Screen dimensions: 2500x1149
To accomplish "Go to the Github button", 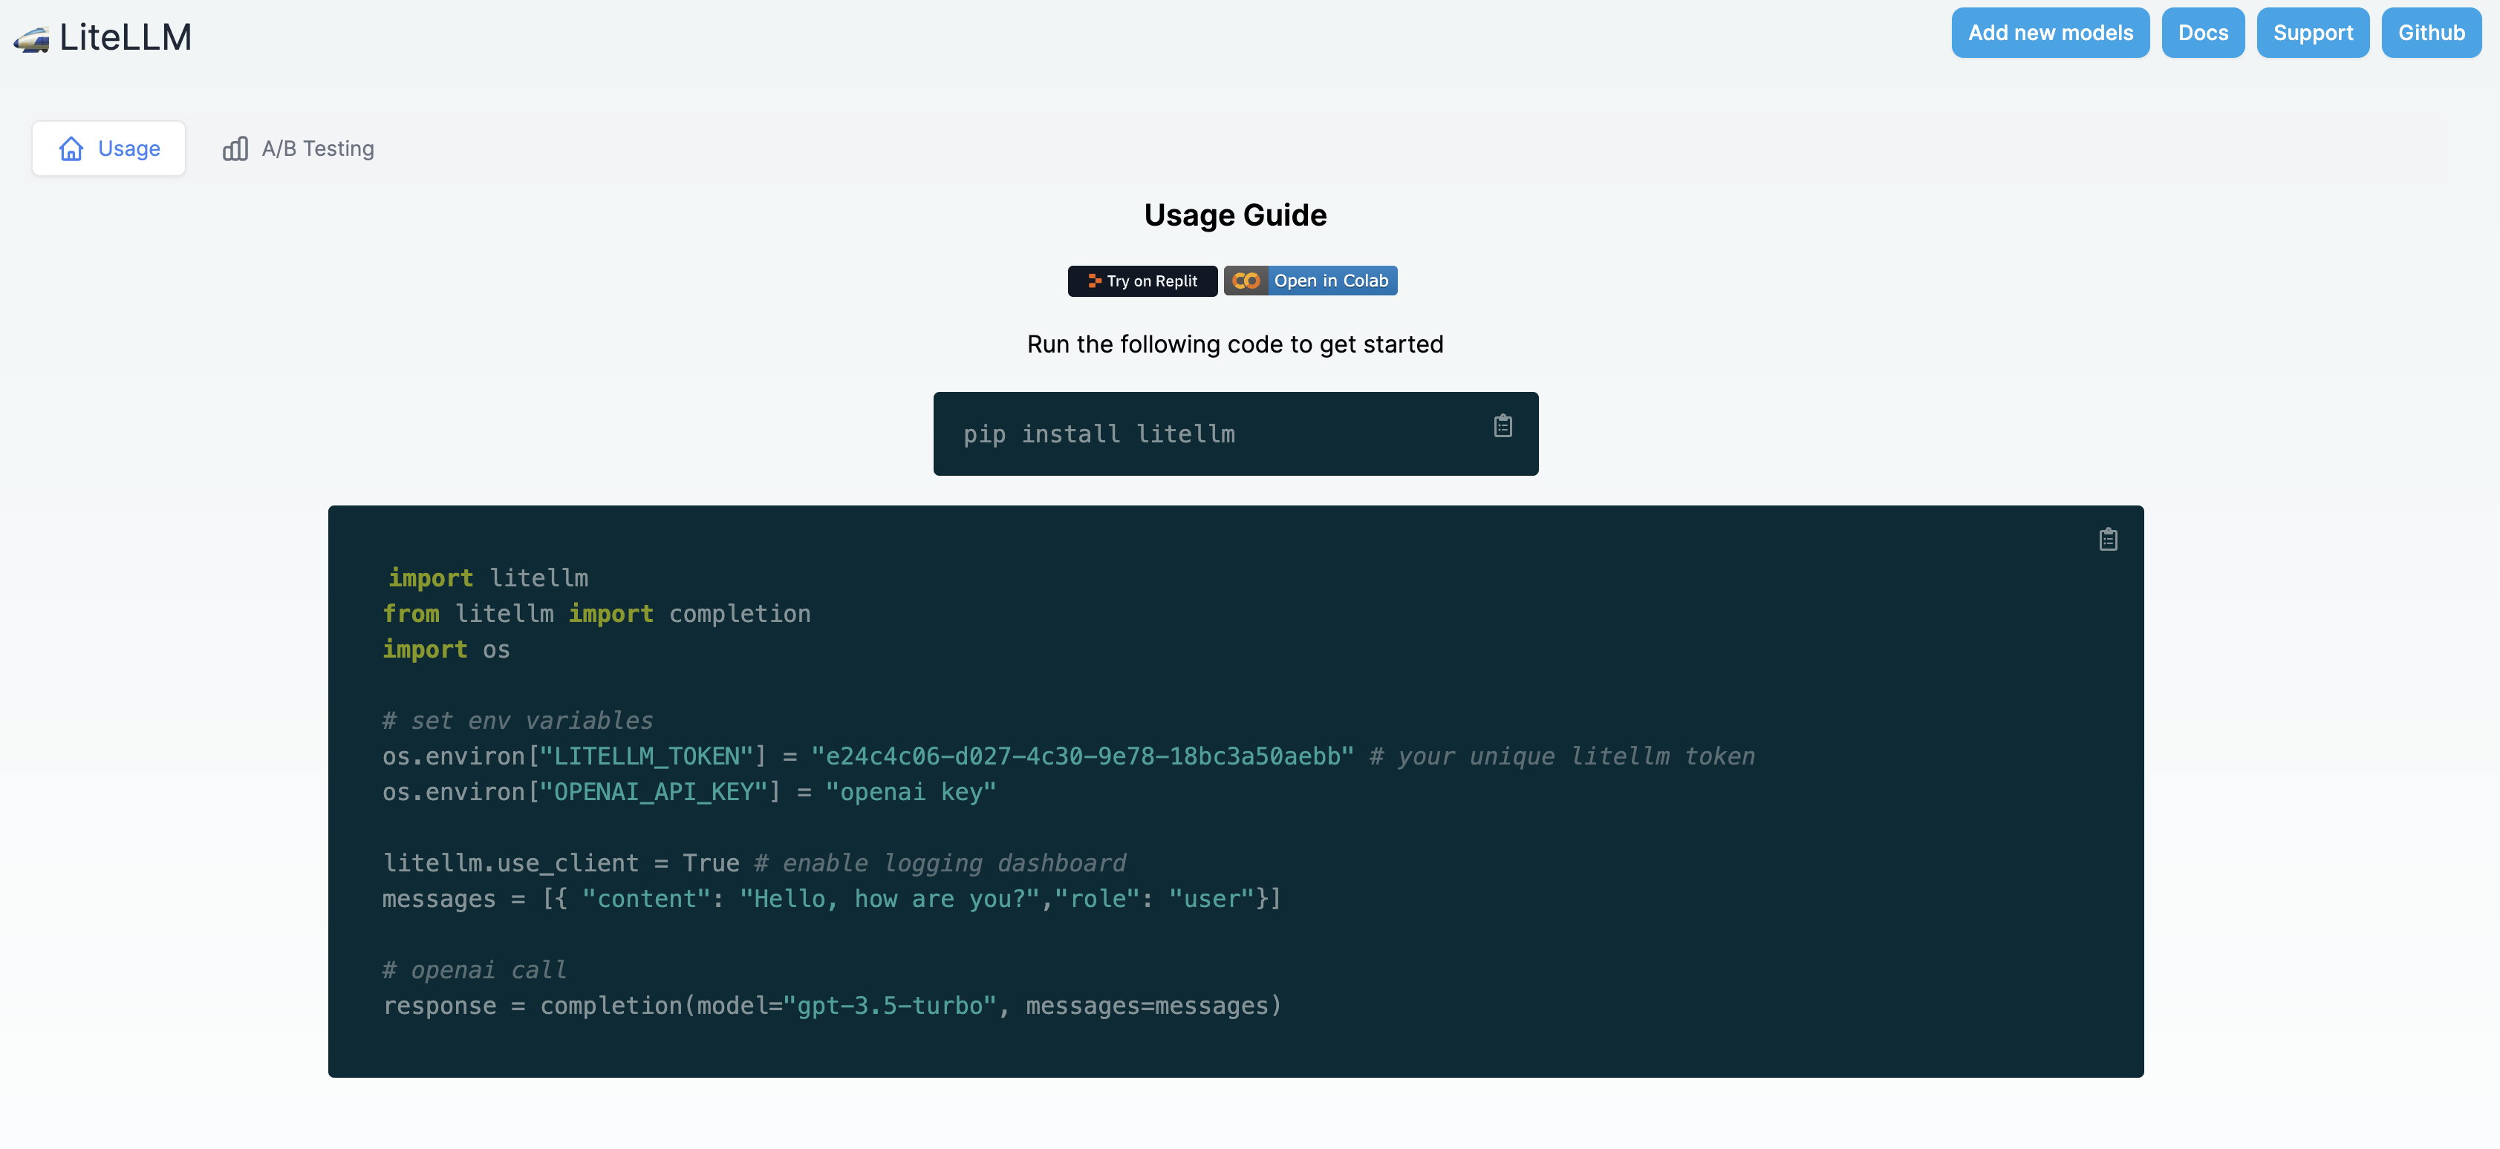I will click(x=2430, y=33).
